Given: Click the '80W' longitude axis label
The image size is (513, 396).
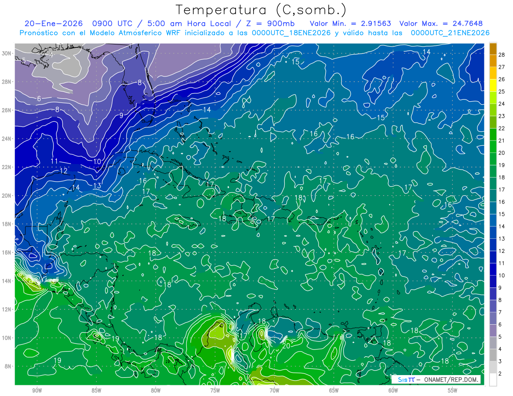Looking at the screenshot, I should [x=156, y=391].
